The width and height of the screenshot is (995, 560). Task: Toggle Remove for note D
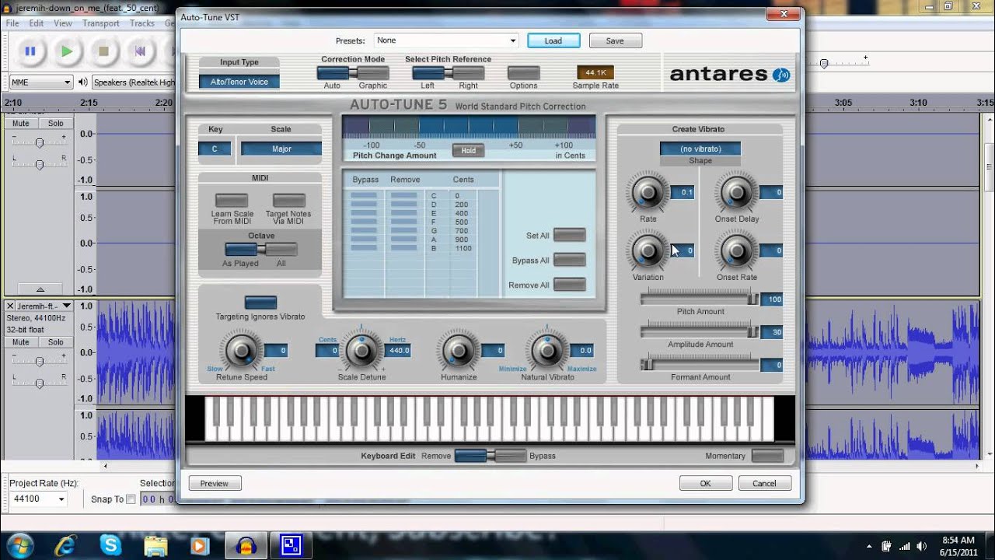tap(403, 205)
